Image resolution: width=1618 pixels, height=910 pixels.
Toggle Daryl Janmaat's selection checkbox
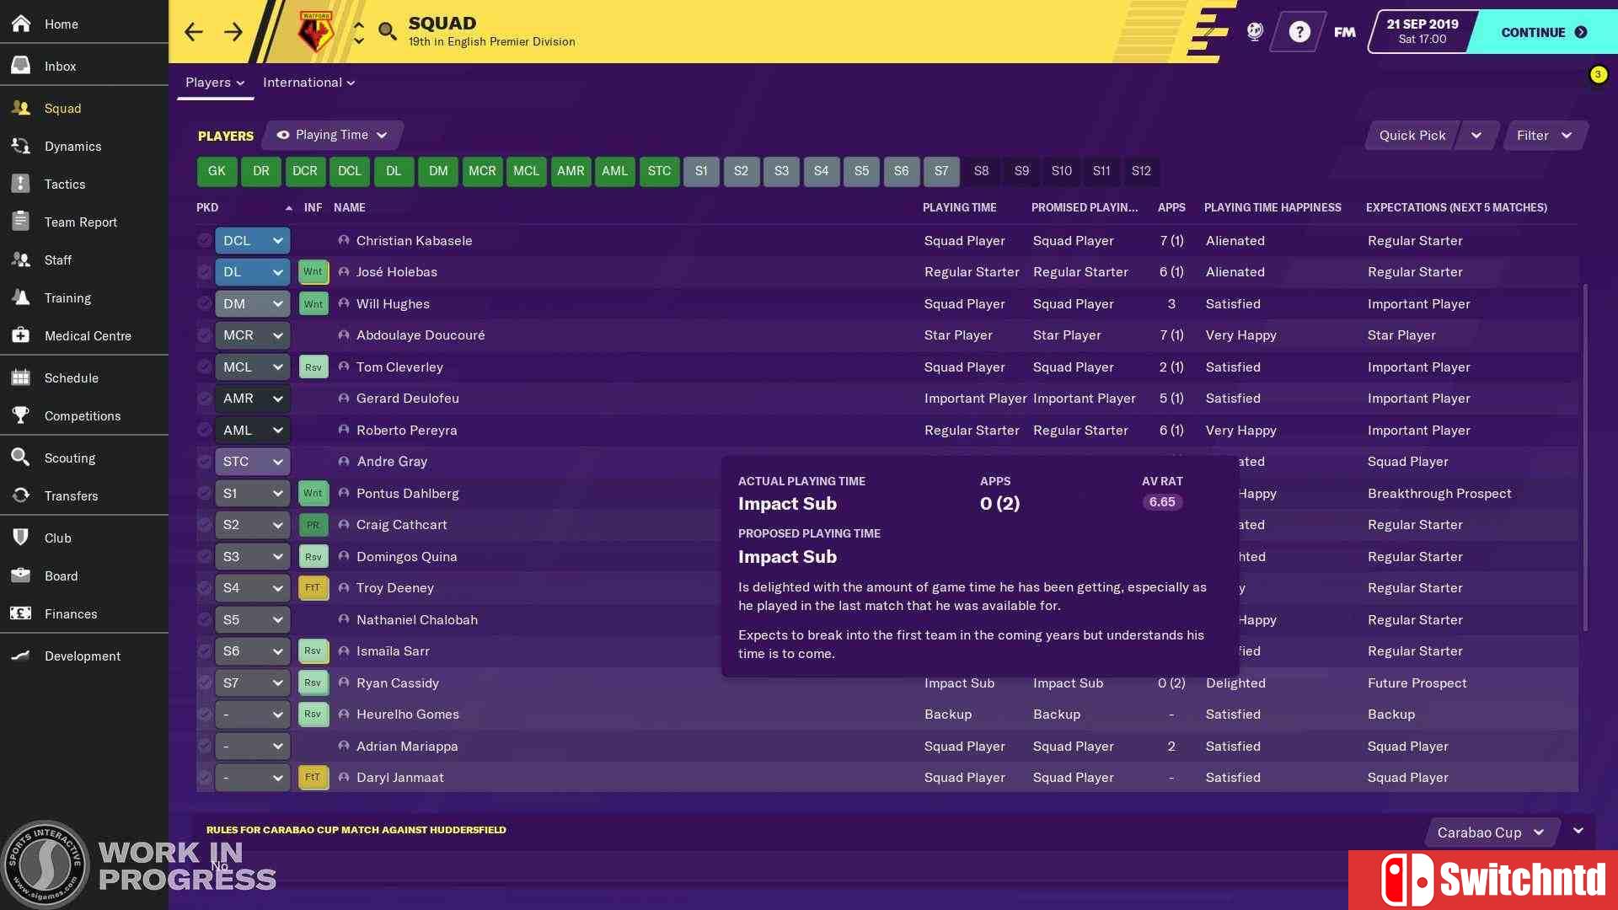pyautogui.click(x=204, y=777)
